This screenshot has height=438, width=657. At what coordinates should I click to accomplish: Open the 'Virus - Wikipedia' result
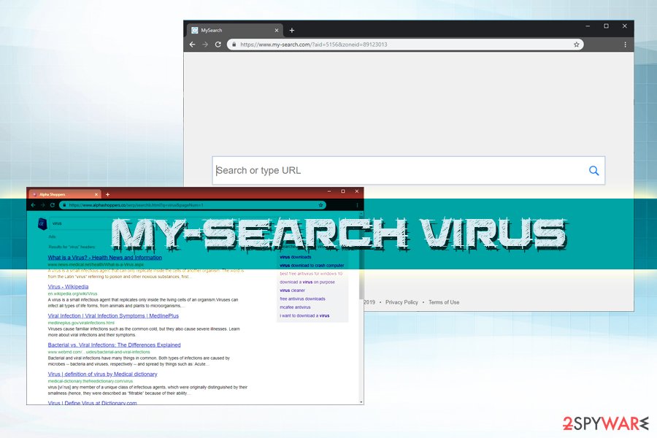pos(68,287)
